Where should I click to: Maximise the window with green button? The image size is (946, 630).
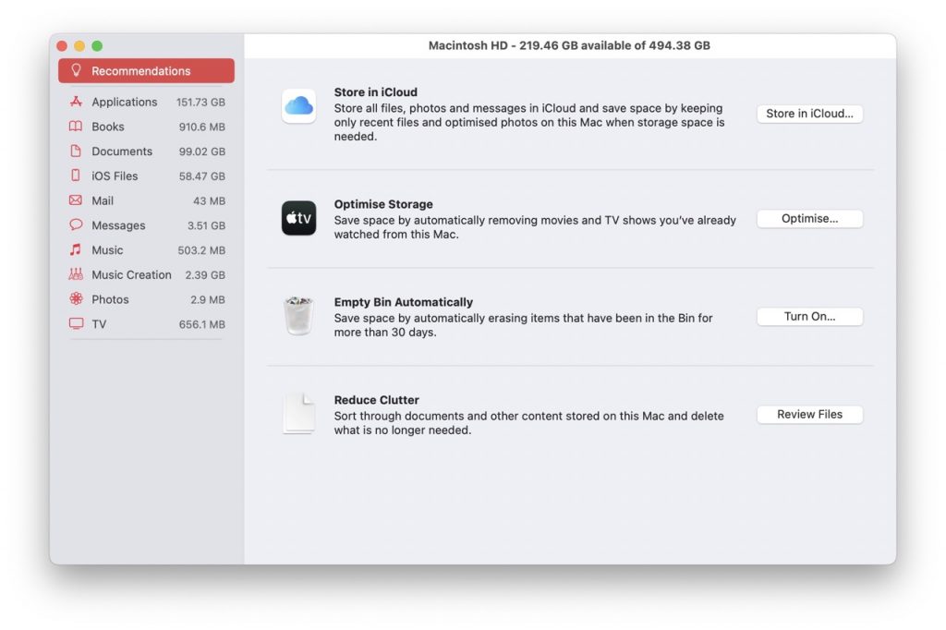pos(96,46)
